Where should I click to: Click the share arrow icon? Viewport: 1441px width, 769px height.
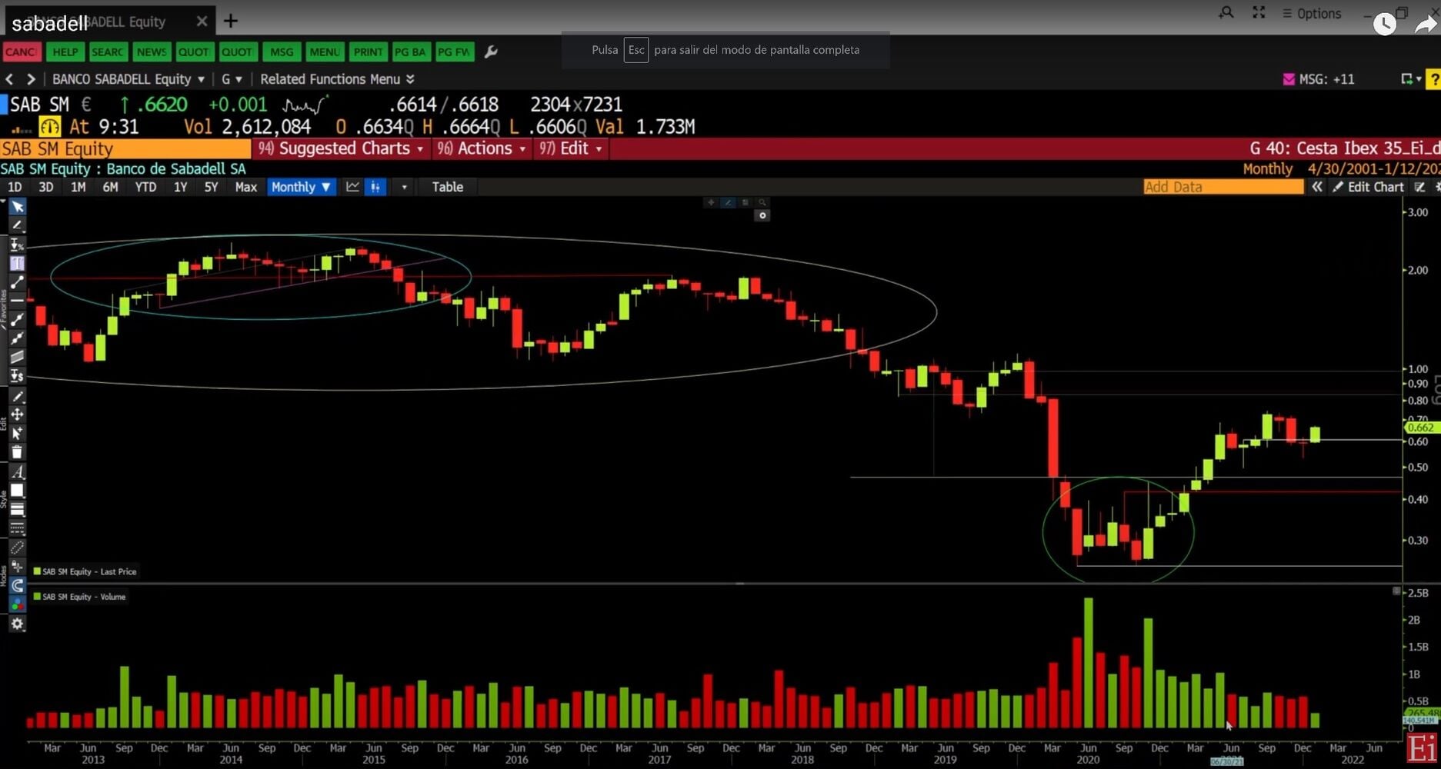click(1426, 24)
